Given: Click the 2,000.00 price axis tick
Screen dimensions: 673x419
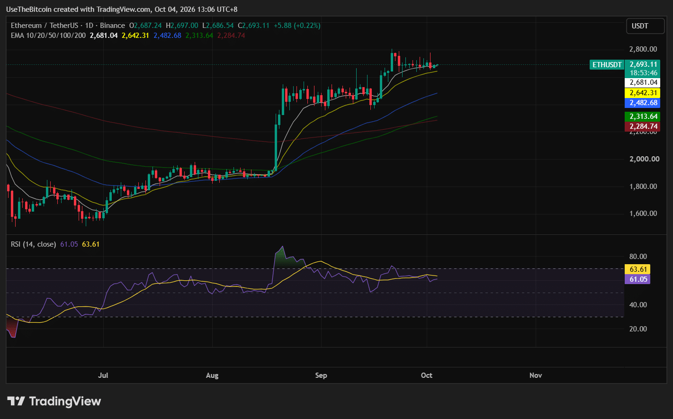Looking at the screenshot, I should 644,159.
